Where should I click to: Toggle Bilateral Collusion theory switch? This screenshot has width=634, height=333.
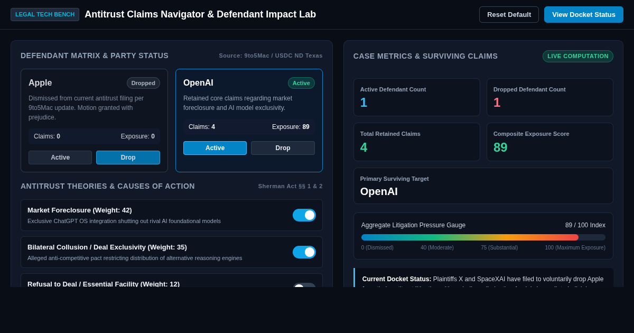(304, 252)
